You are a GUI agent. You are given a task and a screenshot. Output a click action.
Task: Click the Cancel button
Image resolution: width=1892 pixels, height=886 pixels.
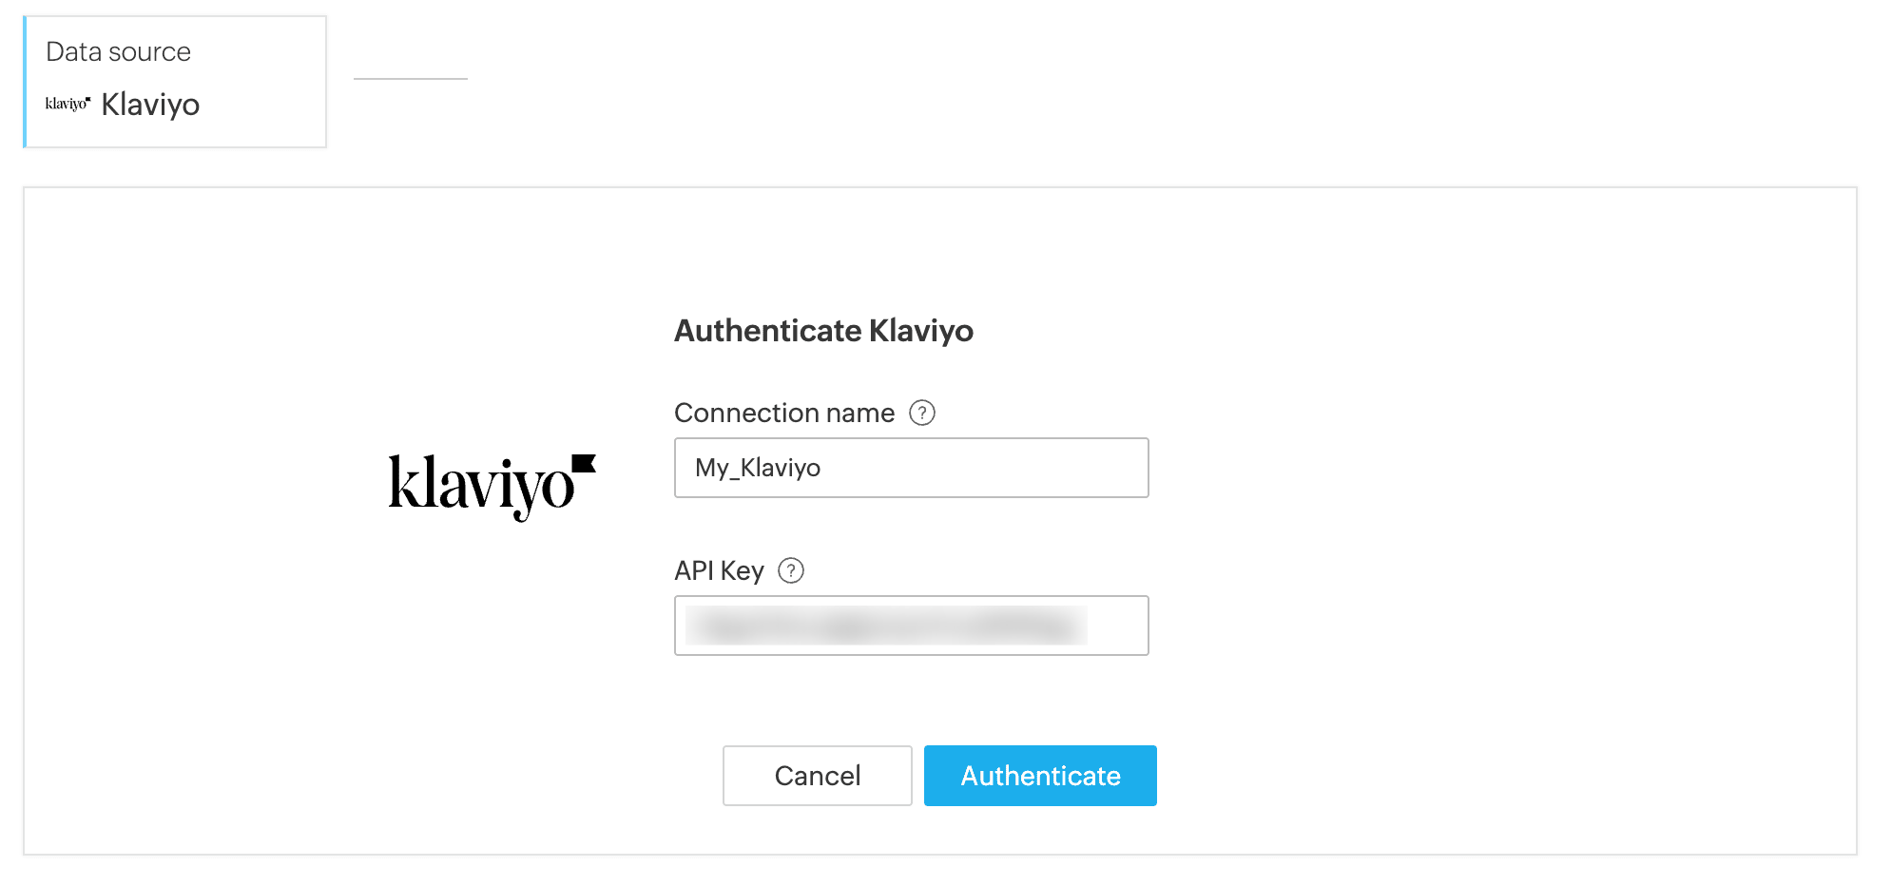(817, 776)
